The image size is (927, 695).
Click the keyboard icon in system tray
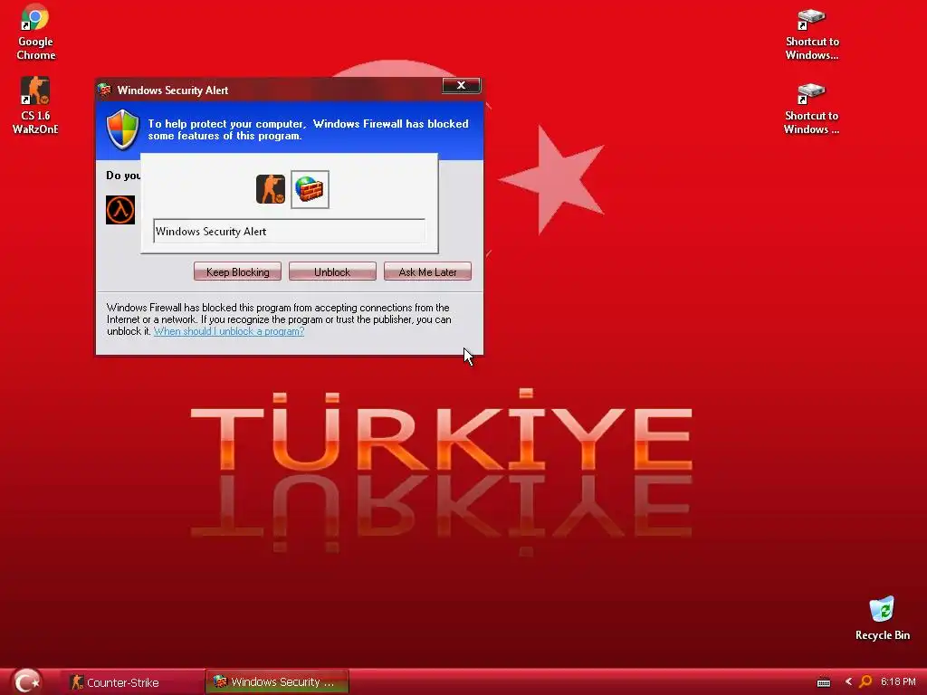(824, 682)
